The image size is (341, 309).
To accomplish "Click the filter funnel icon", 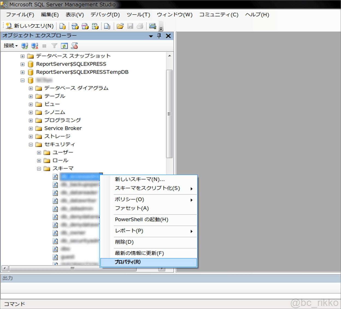I will (x=54, y=46).
